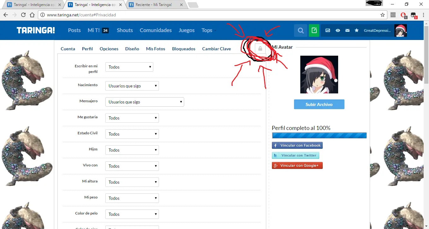The width and height of the screenshot is (429, 229).
Task: Open the Hijos privacy dropdown
Action: pos(132,150)
